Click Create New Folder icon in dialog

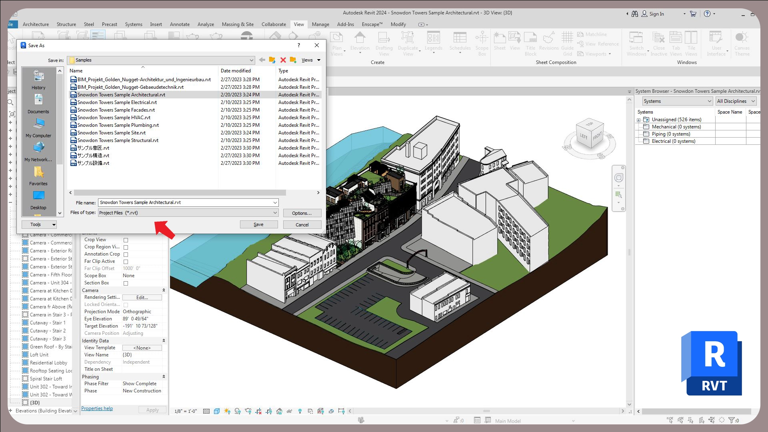(x=293, y=60)
